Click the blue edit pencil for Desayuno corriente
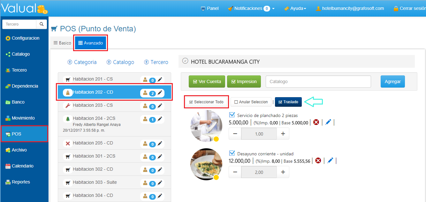This screenshot has height=202, width=426. (x=330, y=160)
